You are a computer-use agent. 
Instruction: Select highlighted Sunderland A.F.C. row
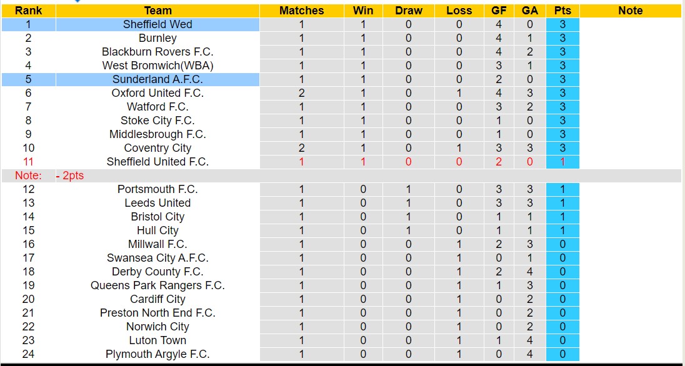pyautogui.click(x=157, y=79)
